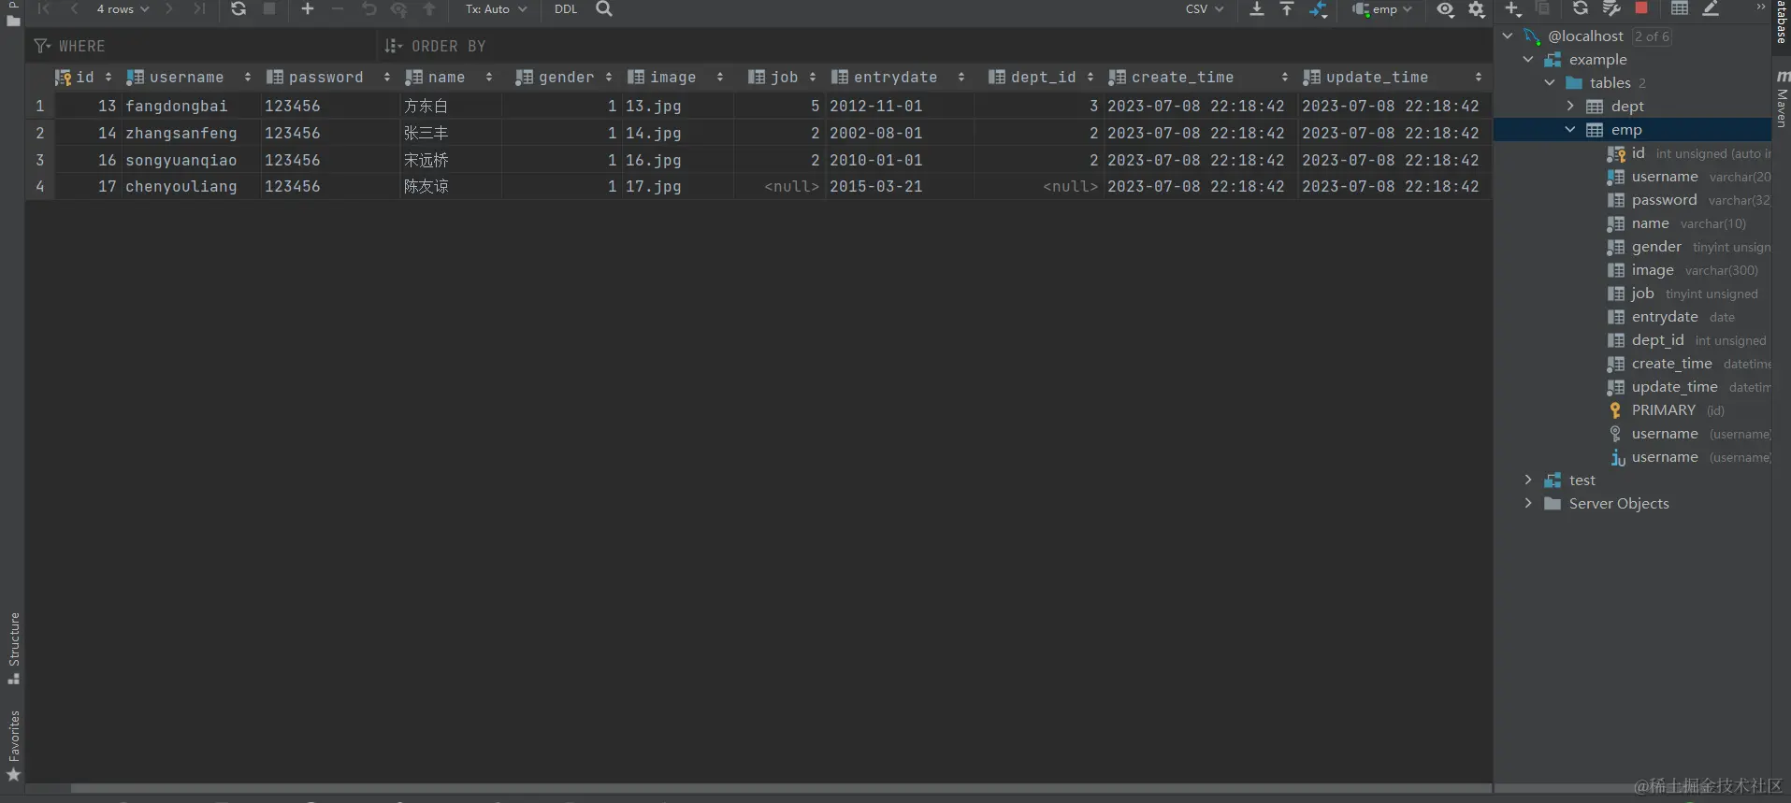Collapse the tables folder node
The image size is (1791, 803).
click(1550, 82)
